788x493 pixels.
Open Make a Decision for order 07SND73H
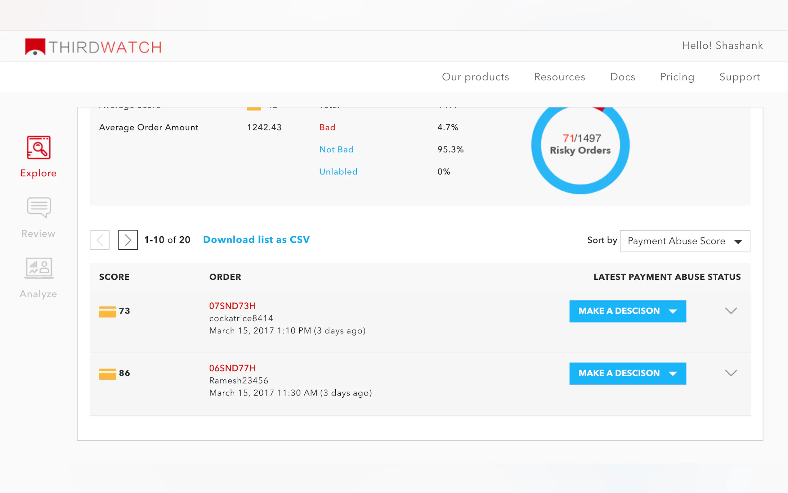(627, 311)
